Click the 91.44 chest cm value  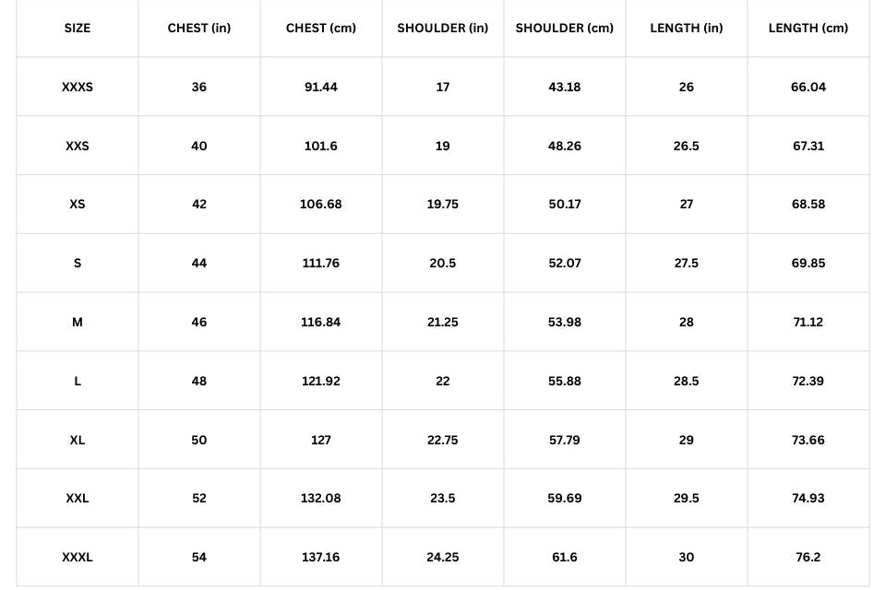point(321,87)
